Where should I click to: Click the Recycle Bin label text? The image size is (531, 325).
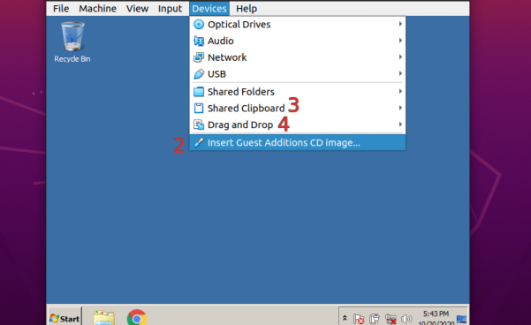click(72, 59)
